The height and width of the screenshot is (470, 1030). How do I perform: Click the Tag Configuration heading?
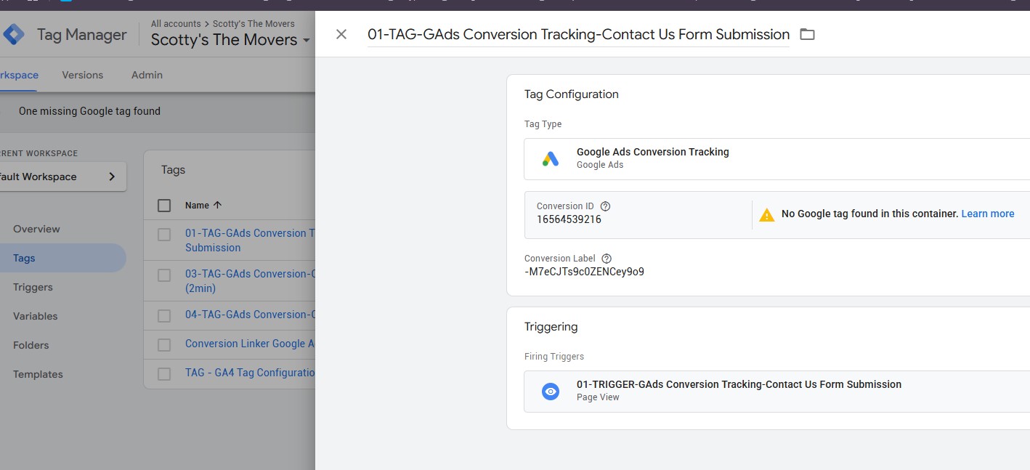pyautogui.click(x=572, y=94)
